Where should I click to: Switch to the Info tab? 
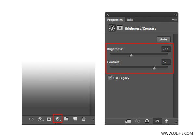[x=130, y=20]
